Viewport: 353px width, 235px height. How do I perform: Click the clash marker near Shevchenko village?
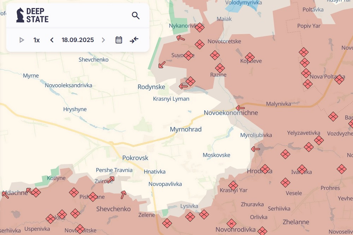[75, 213]
